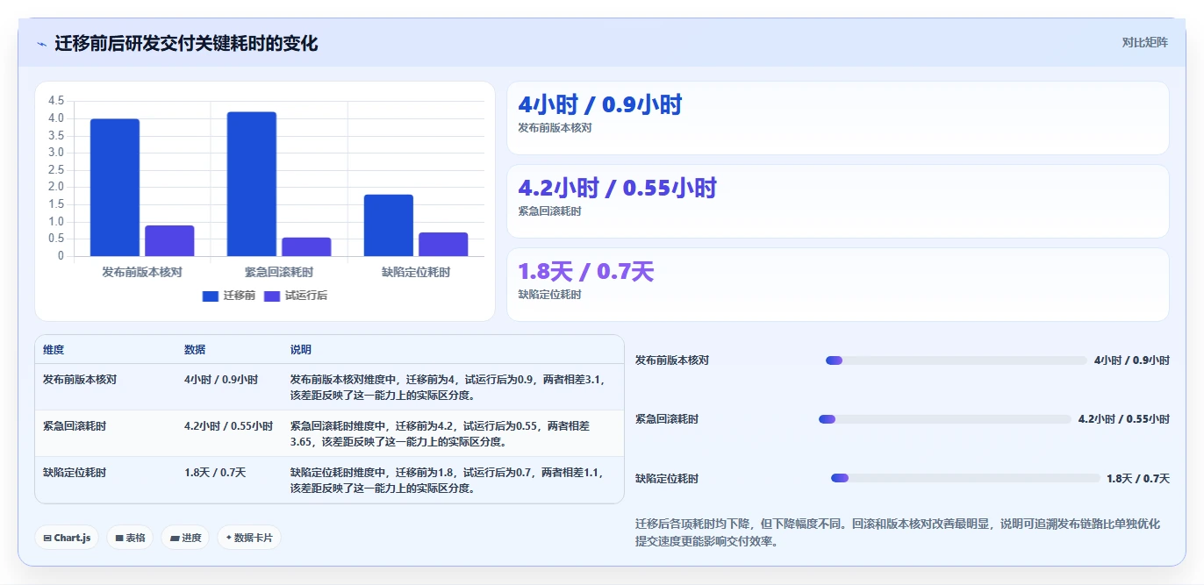Click the 迁移前 bar for 发布前版本核对
The image size is (1204, 585).
pos(115,188)
